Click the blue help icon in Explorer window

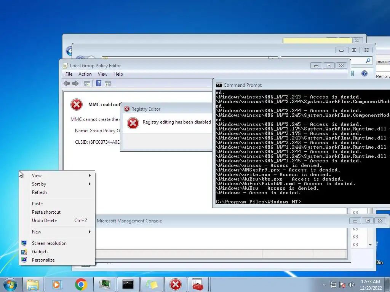point(364,73)
